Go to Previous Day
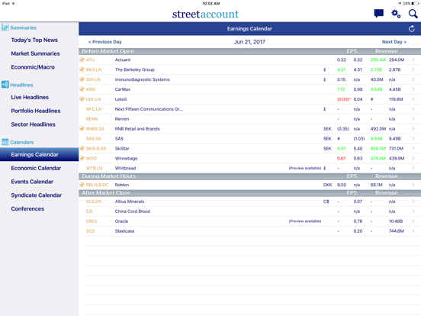The height and width of the screenshot is (316, 421). [x=105, y=42]
